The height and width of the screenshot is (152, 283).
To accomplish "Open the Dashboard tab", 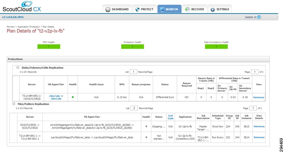I will 117,9.
